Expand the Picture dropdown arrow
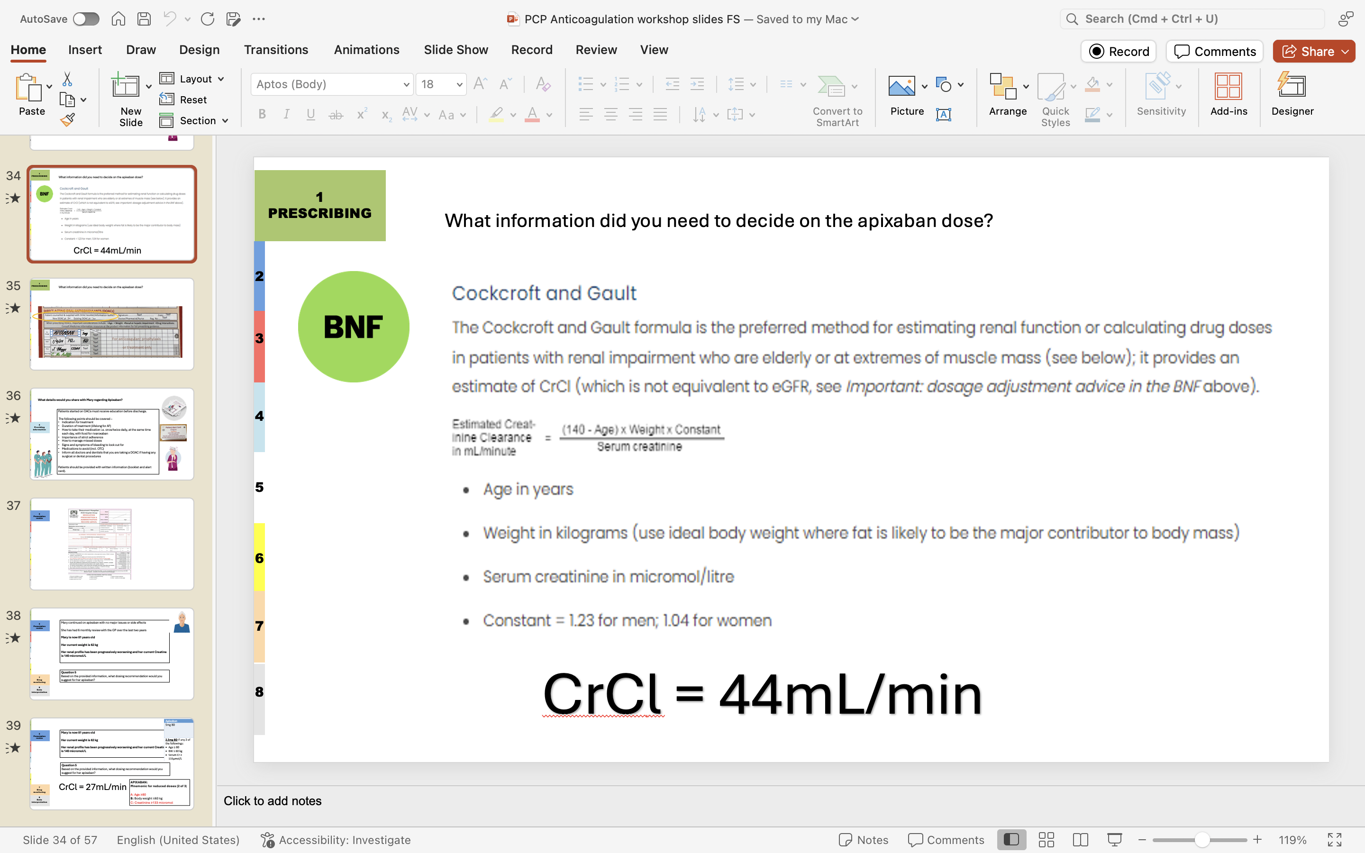 925,86
